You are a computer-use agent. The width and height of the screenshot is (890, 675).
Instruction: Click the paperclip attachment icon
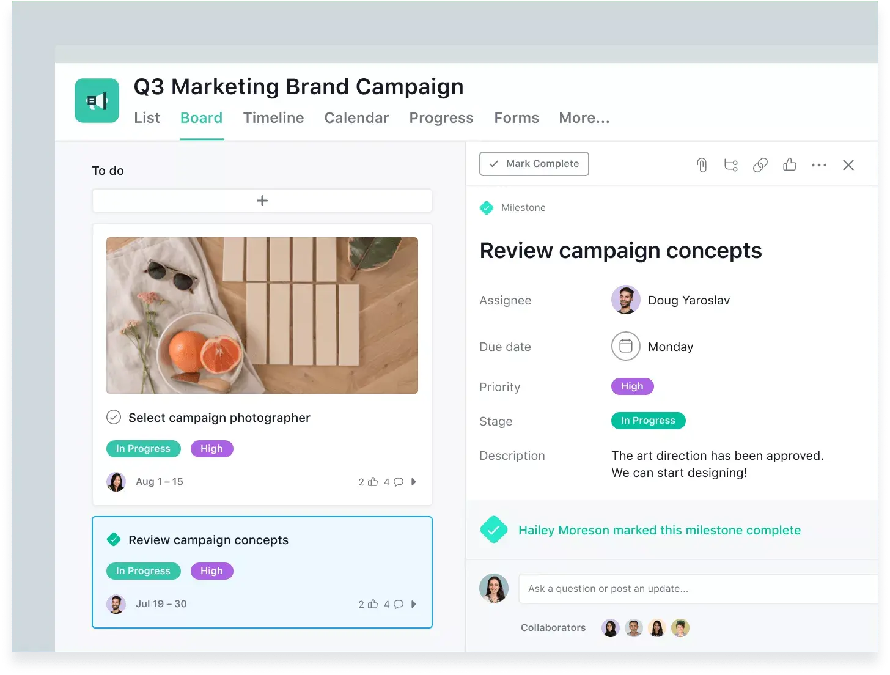coord(702,165)
